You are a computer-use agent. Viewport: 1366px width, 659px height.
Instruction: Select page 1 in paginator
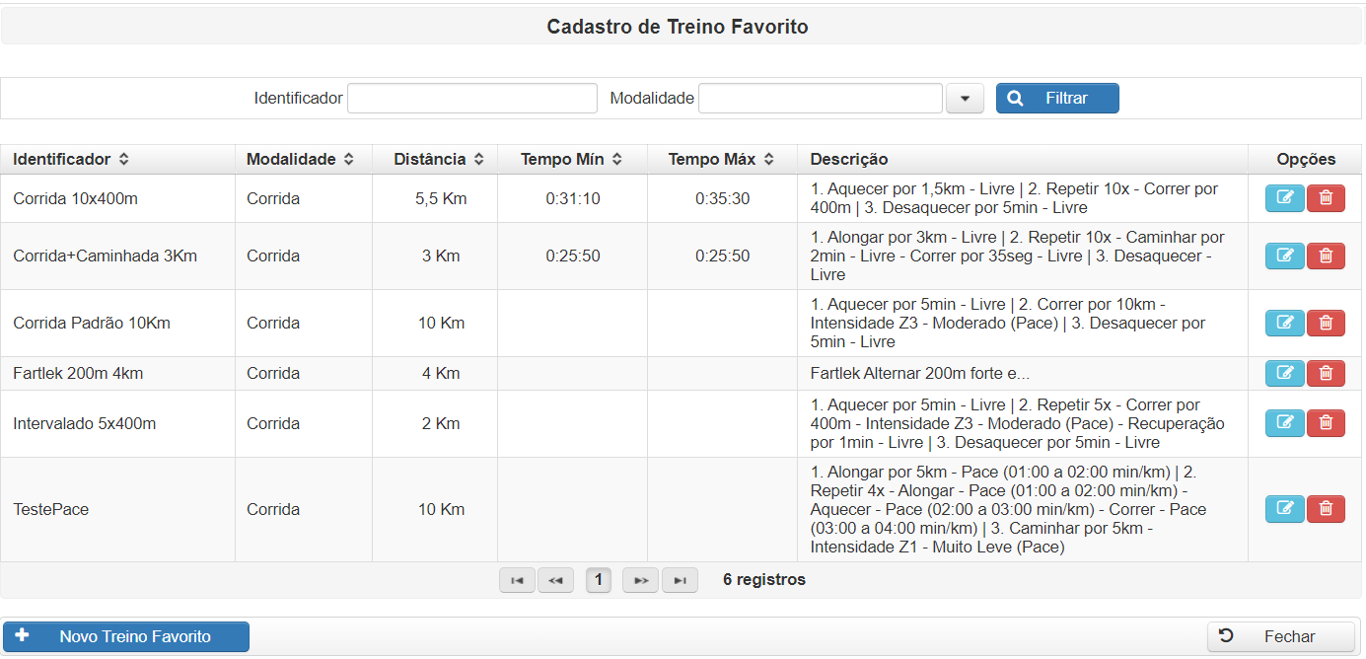tap(598, 580)
